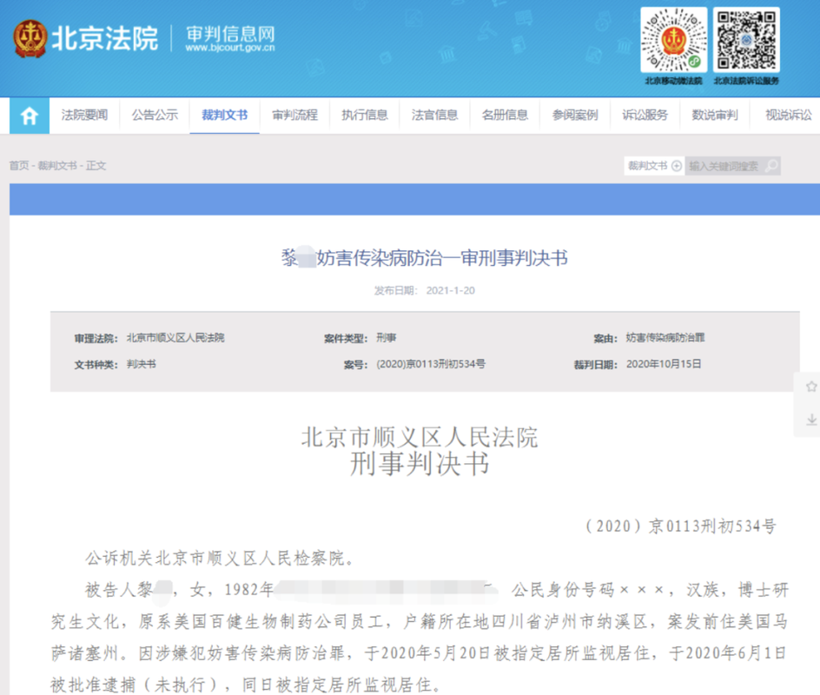Open the 数说审判 menu

point(715,115)
